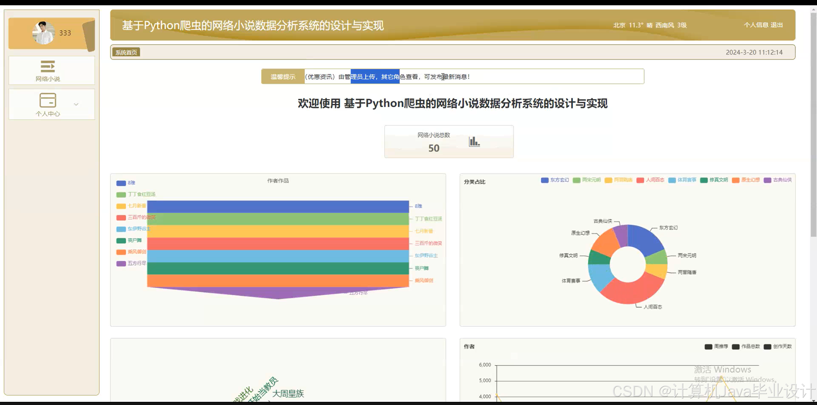
Task: Click the 大周皇族 word cloud term
Action: 288,393
